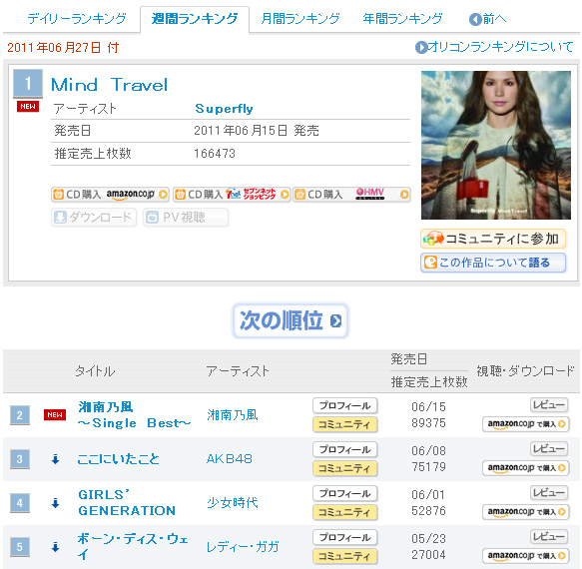Click the rank 3 number badge
Viewport: 582px width, 569px height.
[20, 459]
